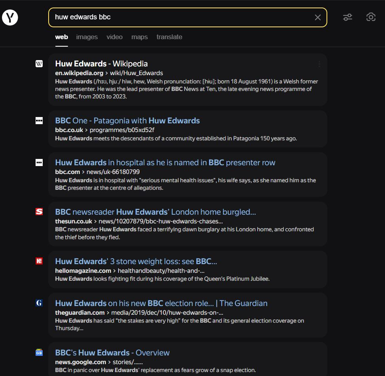
Task: Switch to the images tab
Action: click(87, 37)
